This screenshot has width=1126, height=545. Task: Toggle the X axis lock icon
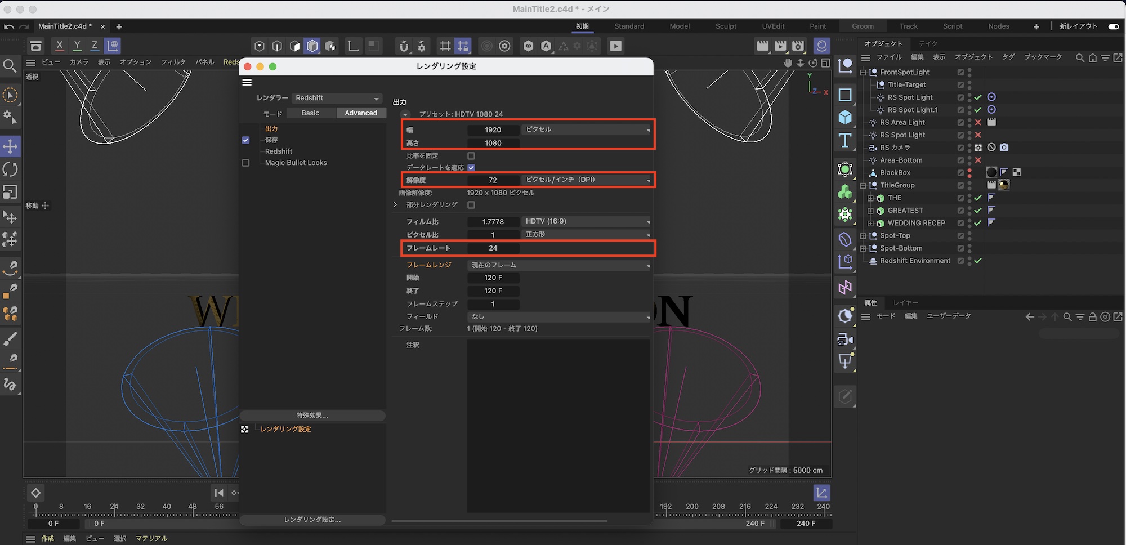59,46
